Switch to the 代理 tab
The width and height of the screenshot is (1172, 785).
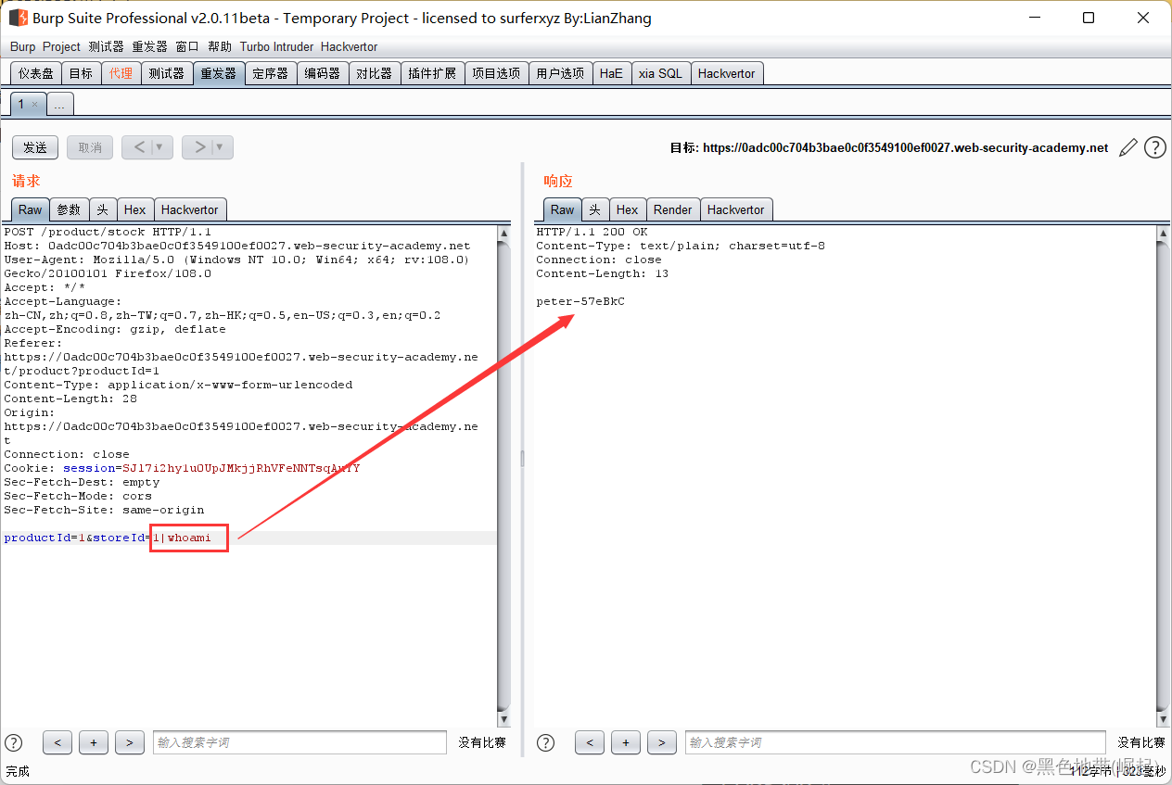tap(121, 73)
